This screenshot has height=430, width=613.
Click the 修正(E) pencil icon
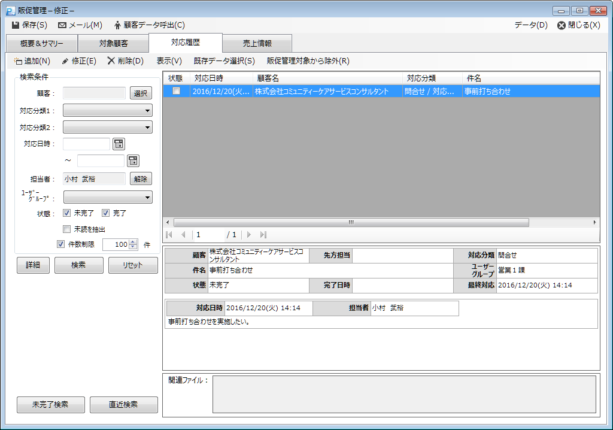click(65, 60)
